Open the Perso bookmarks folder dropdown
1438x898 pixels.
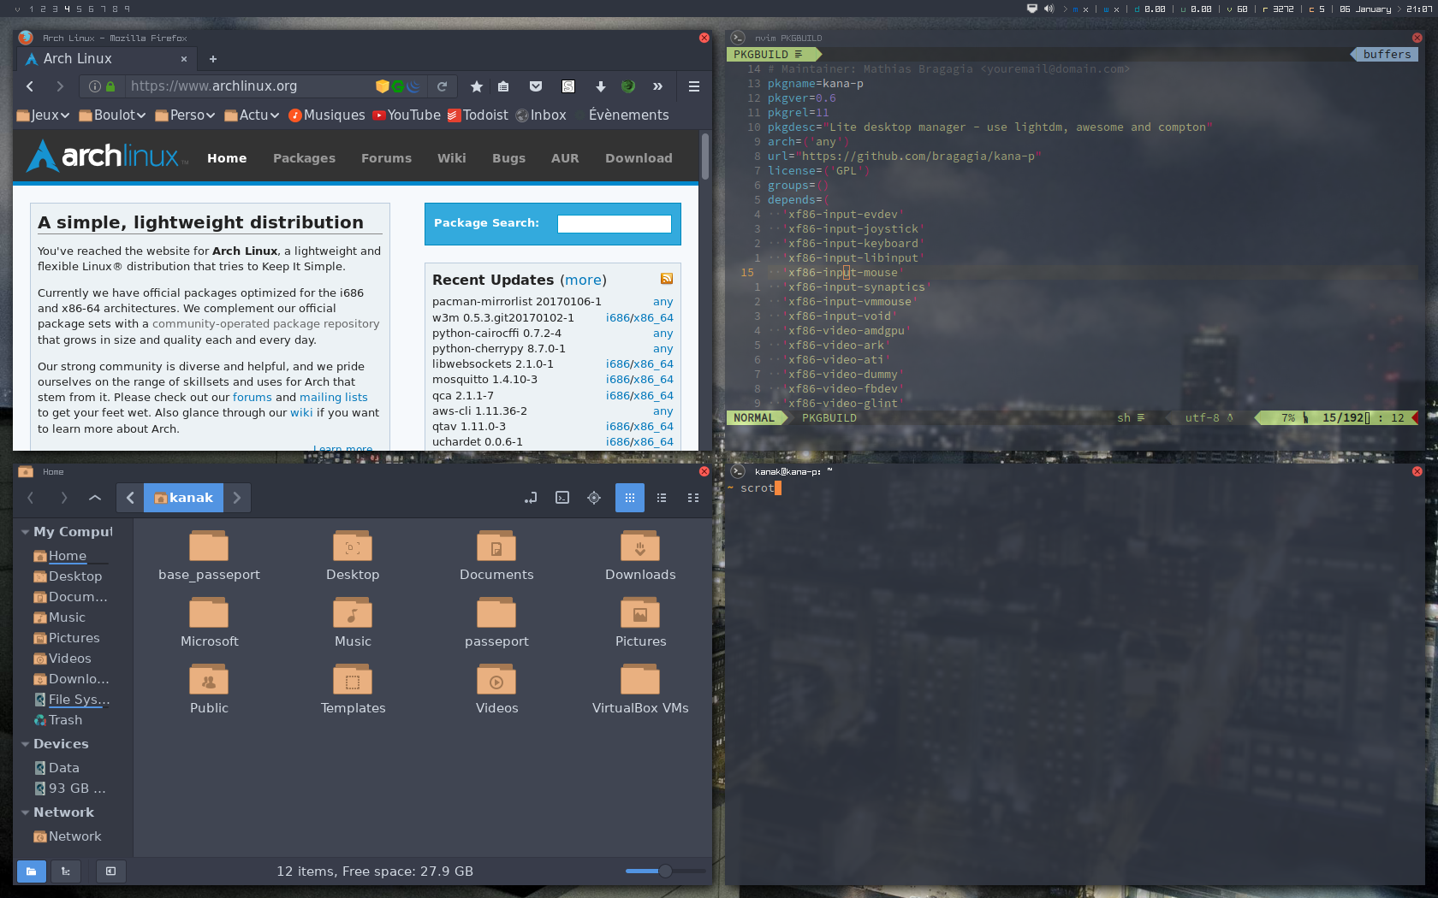185,115
